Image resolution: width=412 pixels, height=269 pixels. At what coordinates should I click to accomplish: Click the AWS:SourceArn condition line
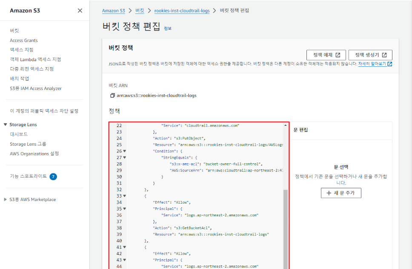pos(226,170)
